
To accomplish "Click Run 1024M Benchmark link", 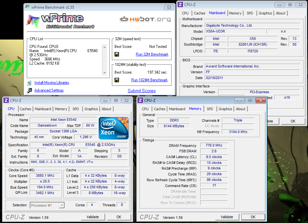I will (149, 80).
